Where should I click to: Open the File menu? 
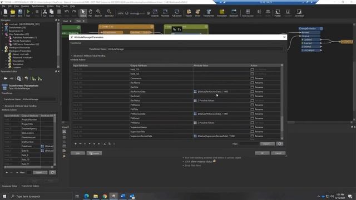click(x=3, y=6)
